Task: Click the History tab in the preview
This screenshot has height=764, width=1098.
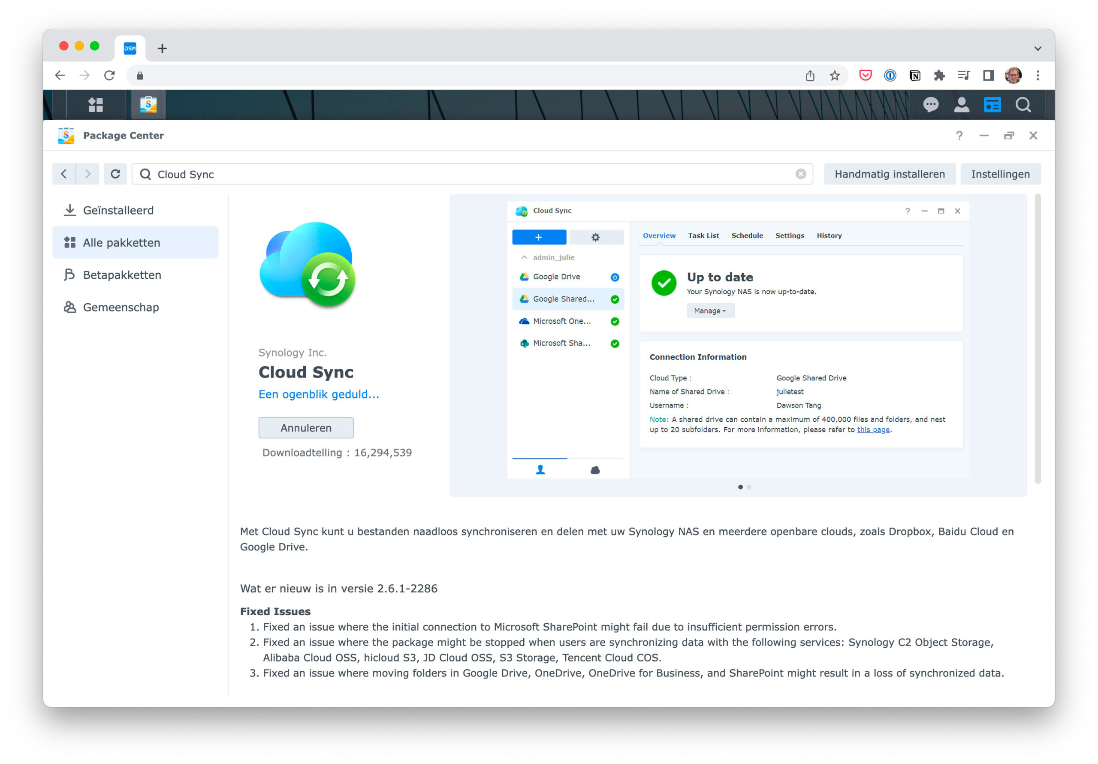Action: click(829, 236)
